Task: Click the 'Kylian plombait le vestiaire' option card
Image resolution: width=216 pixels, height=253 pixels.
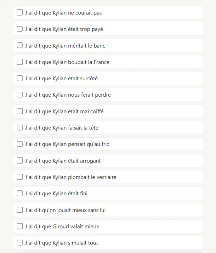Action: pos(108,177)
